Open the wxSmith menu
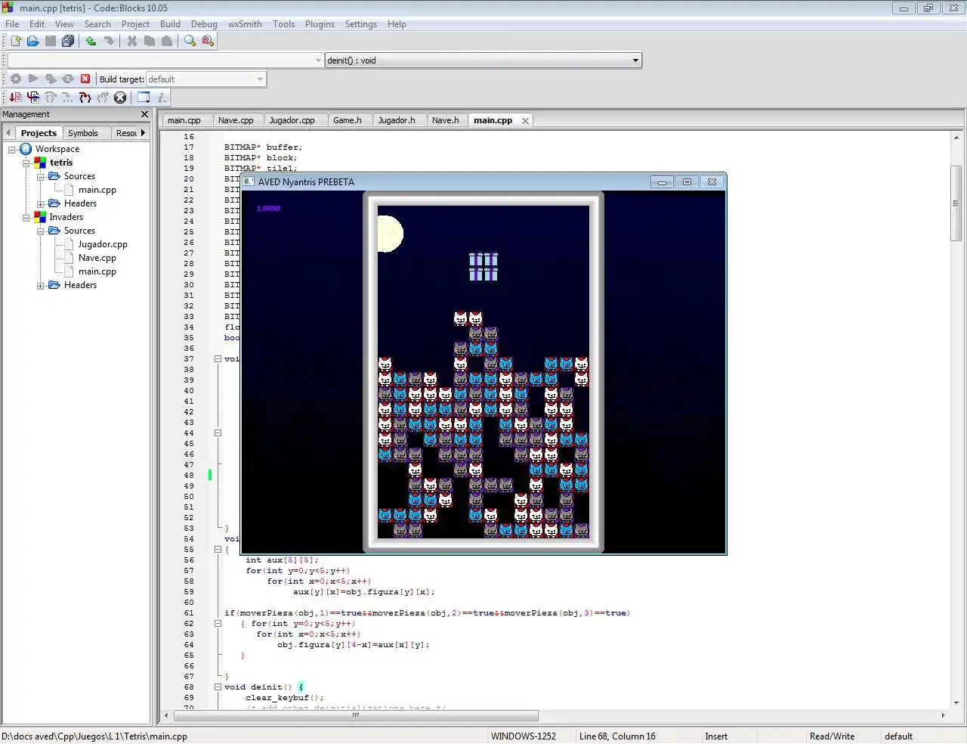 click(245, 24)
